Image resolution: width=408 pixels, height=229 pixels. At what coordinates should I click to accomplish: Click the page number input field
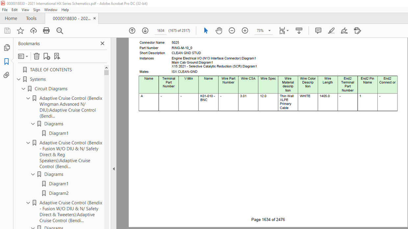tap(161, 31)
